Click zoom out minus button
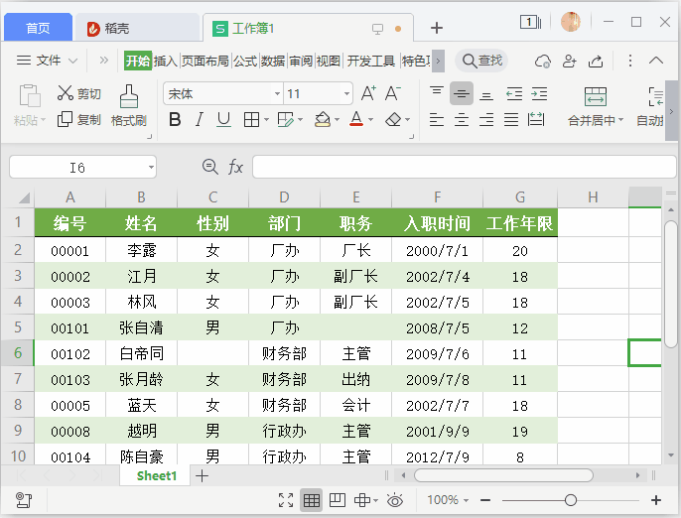 pyautogui.click(x=485, y=500)
